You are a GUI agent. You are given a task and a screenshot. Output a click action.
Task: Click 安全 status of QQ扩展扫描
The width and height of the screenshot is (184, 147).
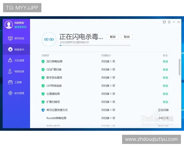[x=166, y=70]
